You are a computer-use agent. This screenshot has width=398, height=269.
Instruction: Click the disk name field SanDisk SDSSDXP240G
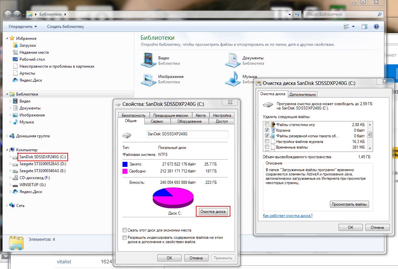[187, 134]
